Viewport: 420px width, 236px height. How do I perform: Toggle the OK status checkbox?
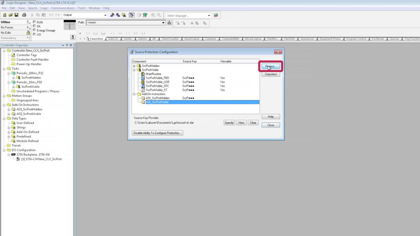[x=34, y=26]
